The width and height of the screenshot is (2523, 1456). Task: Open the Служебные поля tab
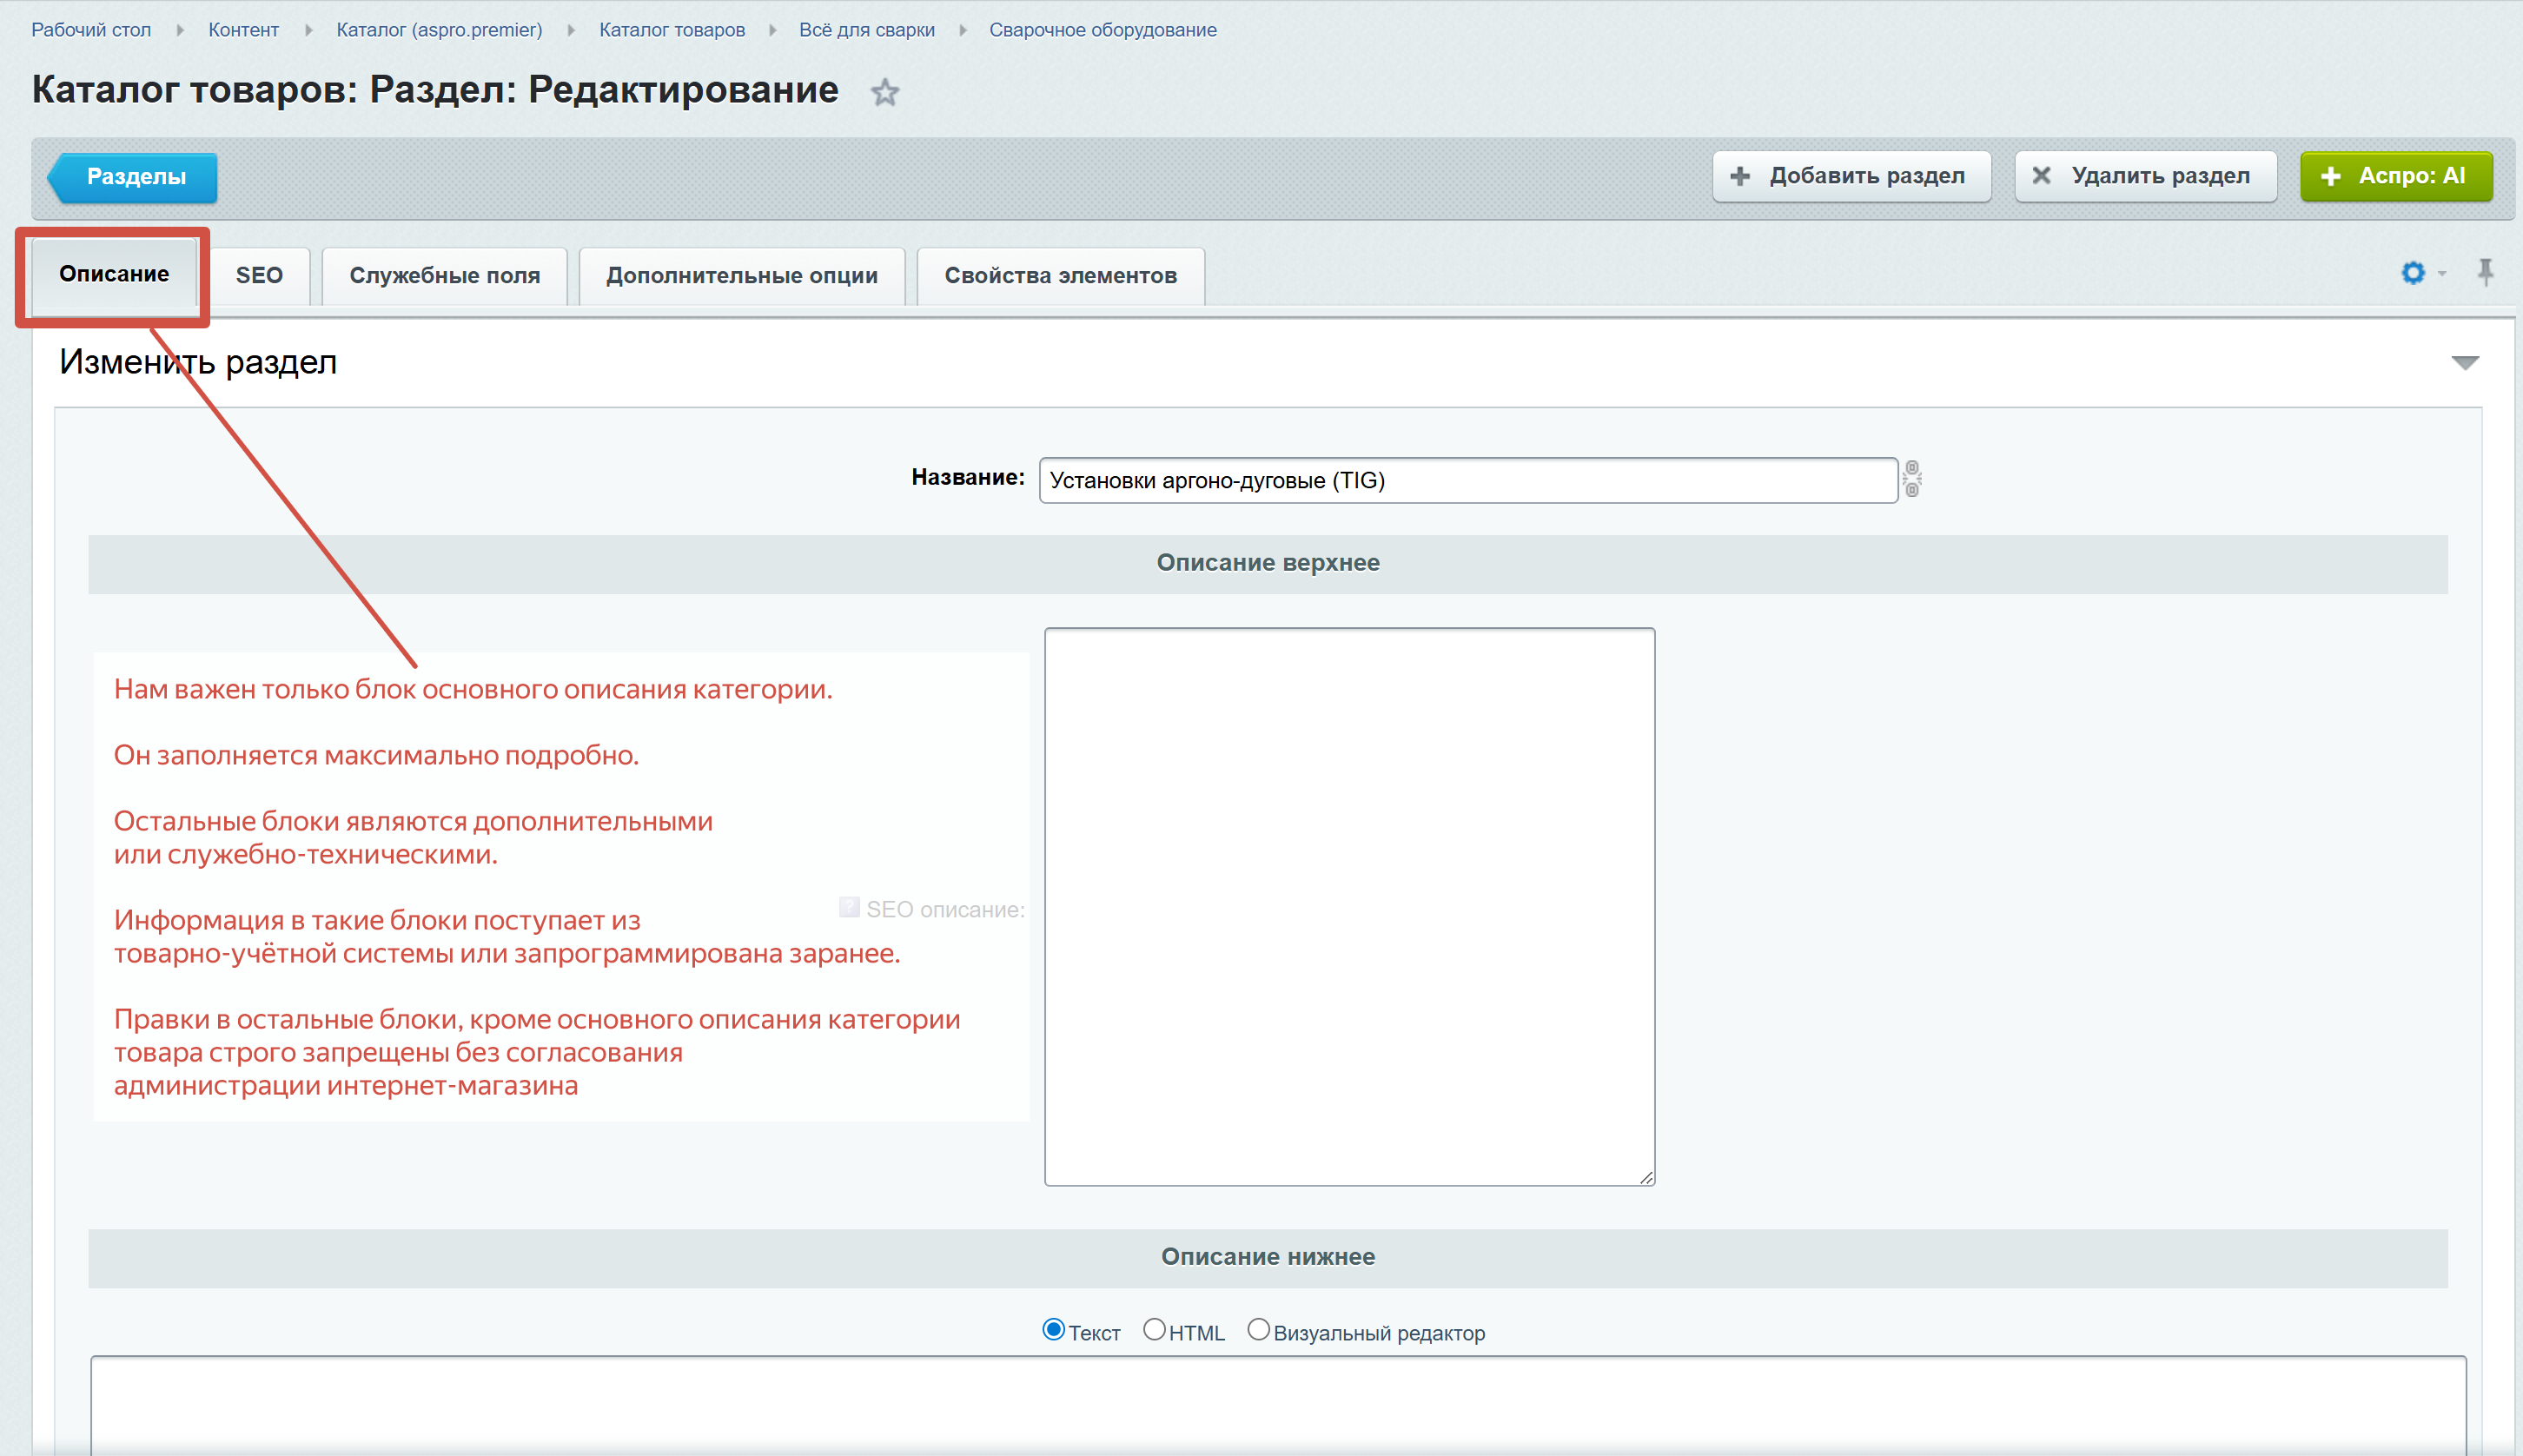[444, 276]
